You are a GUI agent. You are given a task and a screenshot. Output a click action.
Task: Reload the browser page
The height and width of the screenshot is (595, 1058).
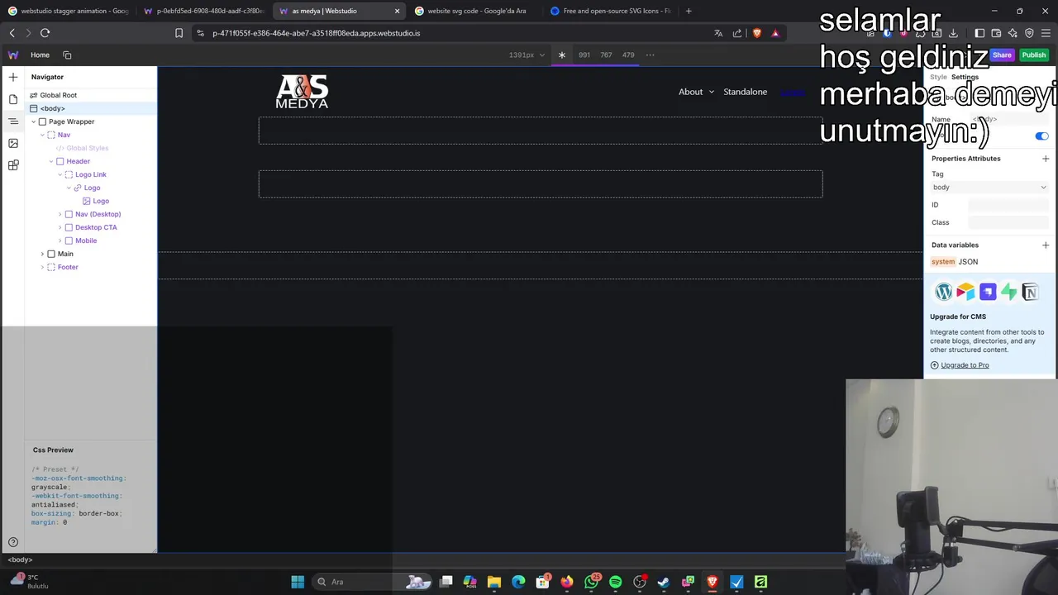tap(45, 33)
